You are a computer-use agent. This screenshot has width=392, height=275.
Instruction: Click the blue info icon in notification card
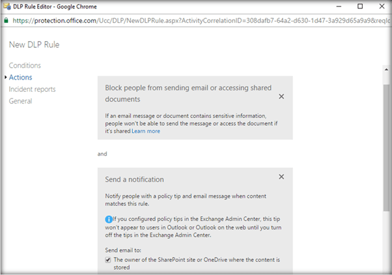click(x=109, y=219)
